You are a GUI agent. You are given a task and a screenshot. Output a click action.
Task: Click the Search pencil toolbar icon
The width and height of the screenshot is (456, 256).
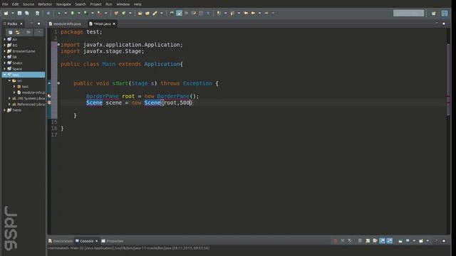pyautogui.click(x=155, y=13)
